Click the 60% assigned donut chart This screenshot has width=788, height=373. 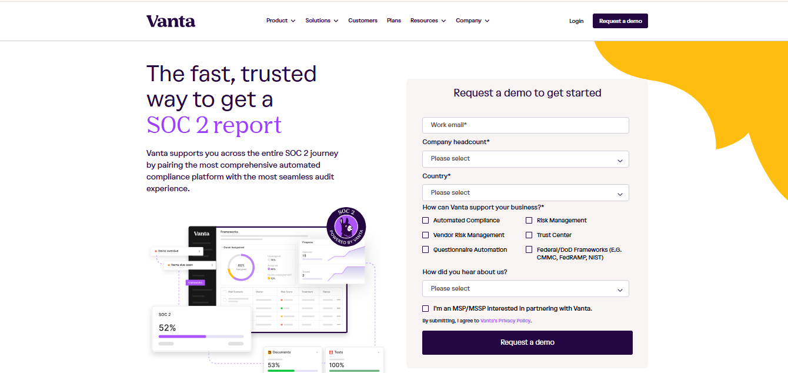tap(241, 267)
